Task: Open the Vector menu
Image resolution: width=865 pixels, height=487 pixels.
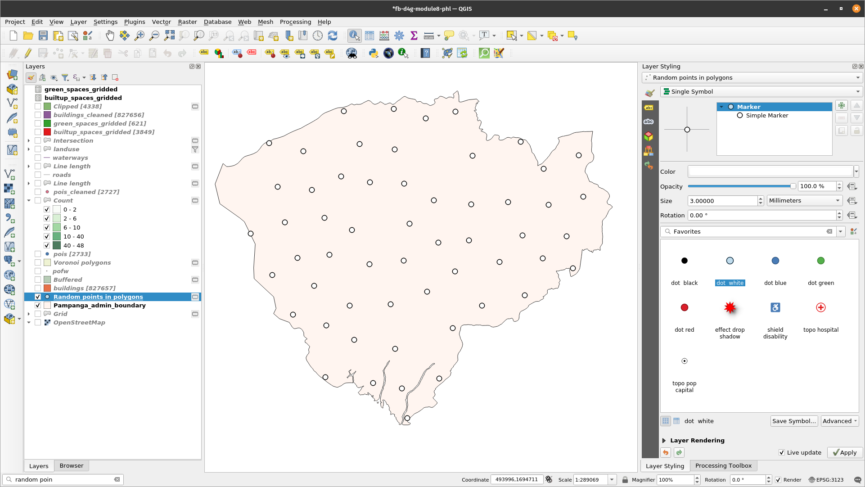Action: click(161, 22)
